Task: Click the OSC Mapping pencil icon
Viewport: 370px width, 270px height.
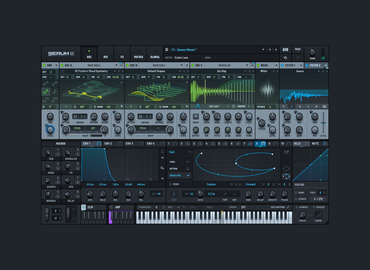Action: [288, 207]
